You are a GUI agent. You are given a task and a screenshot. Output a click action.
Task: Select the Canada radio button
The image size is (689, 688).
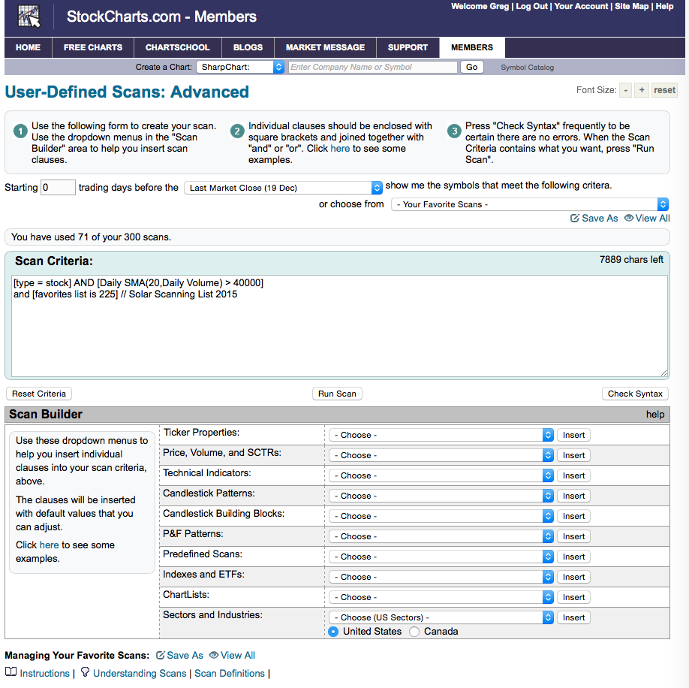coord(414,632)
